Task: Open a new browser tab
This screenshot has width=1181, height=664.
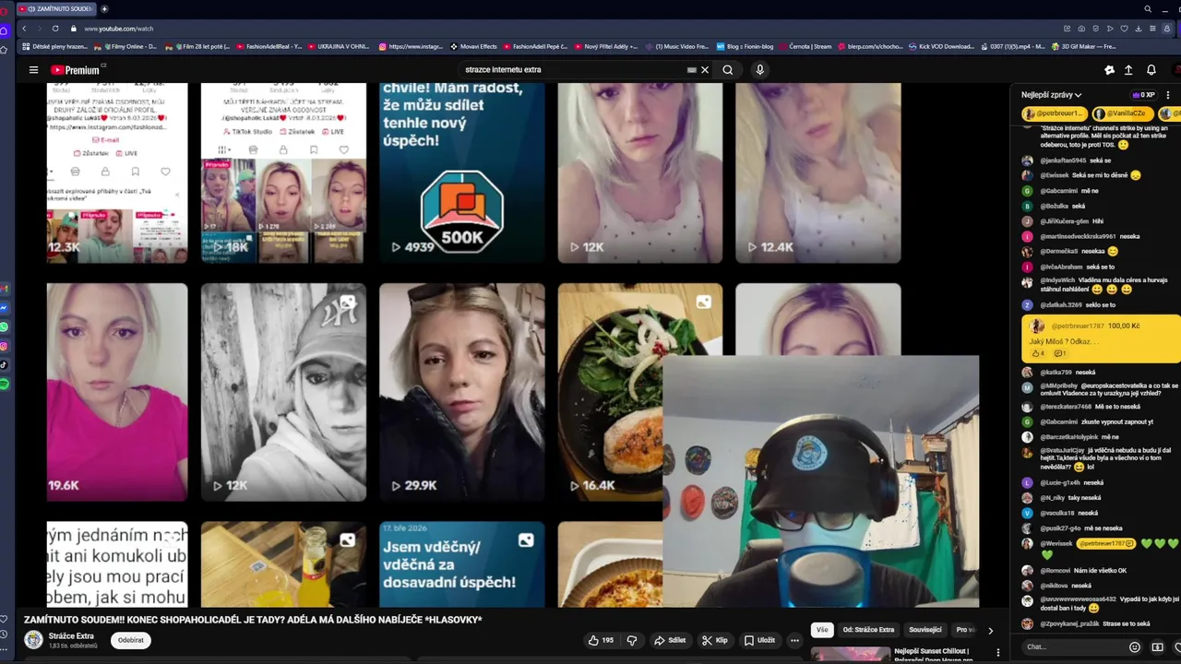Action: click(103, 8)
